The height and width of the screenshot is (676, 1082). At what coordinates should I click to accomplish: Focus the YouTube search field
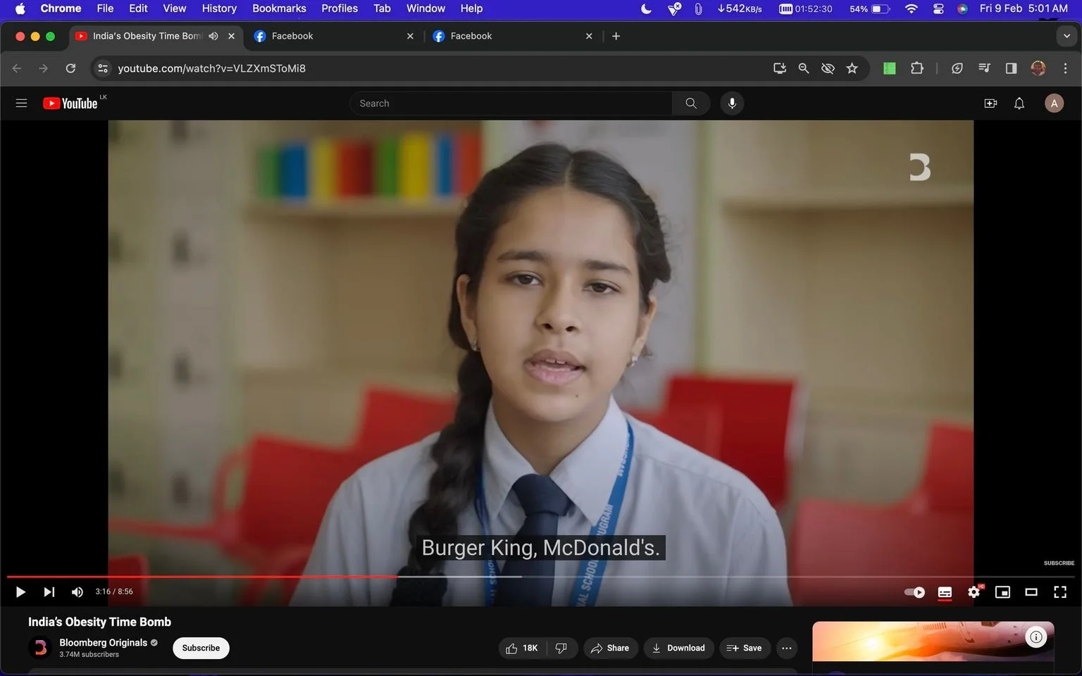511,104
